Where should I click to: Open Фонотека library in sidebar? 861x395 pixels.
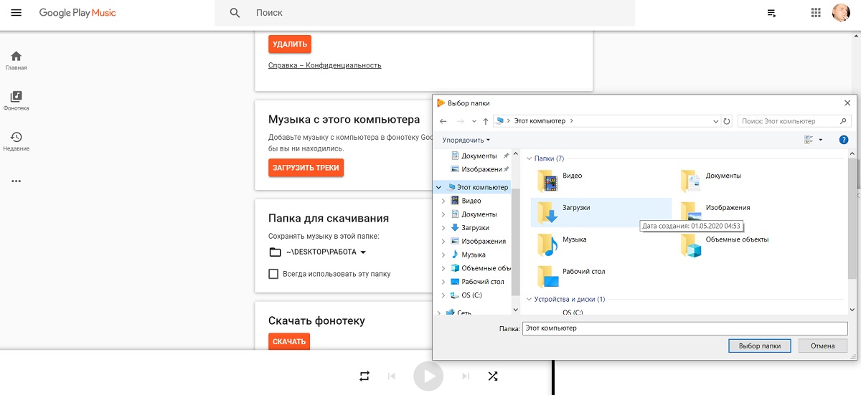16,96
